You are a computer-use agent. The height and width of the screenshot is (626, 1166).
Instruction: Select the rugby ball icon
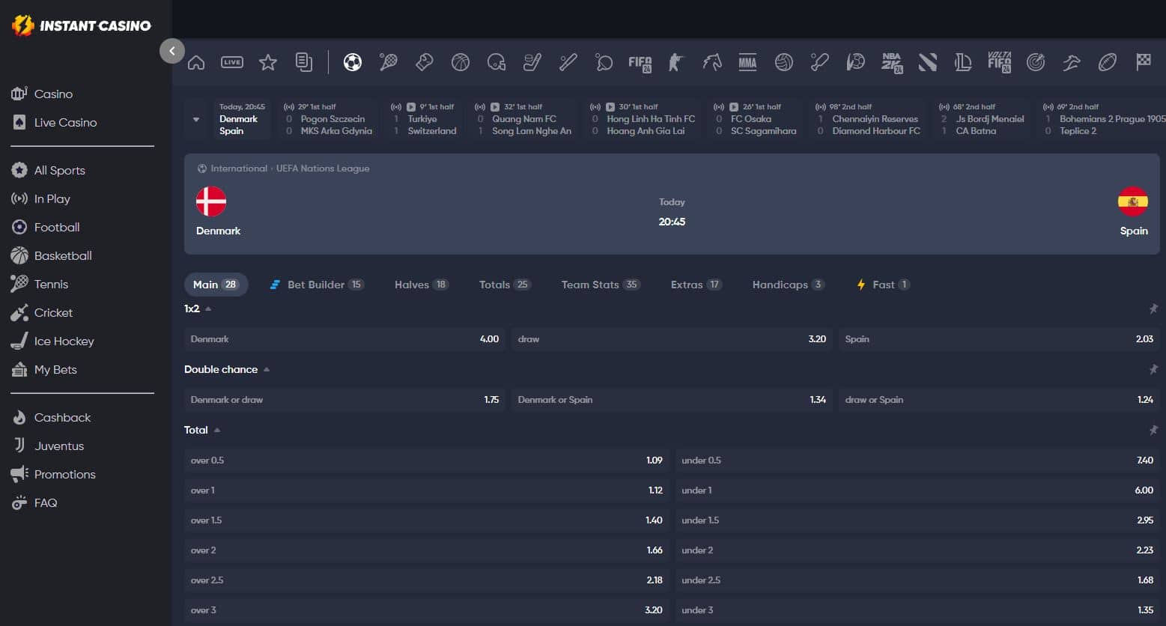click(x=1108, y=62)
